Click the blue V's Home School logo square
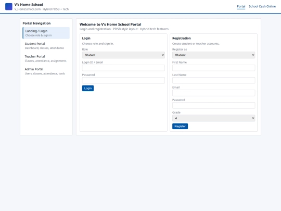This screenshot has width=281, height=211. 9,7
